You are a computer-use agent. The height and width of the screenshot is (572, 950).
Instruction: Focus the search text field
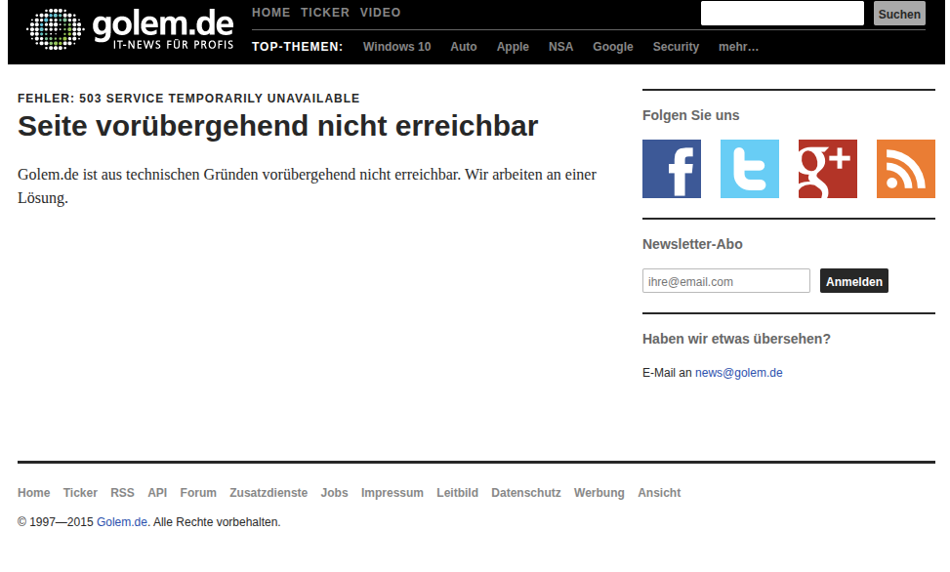coord(782,14)
